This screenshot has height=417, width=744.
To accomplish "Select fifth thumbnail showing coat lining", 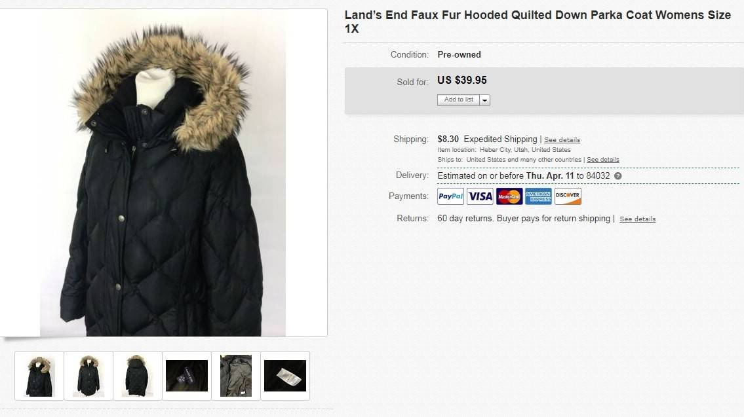I will (236, 376).
